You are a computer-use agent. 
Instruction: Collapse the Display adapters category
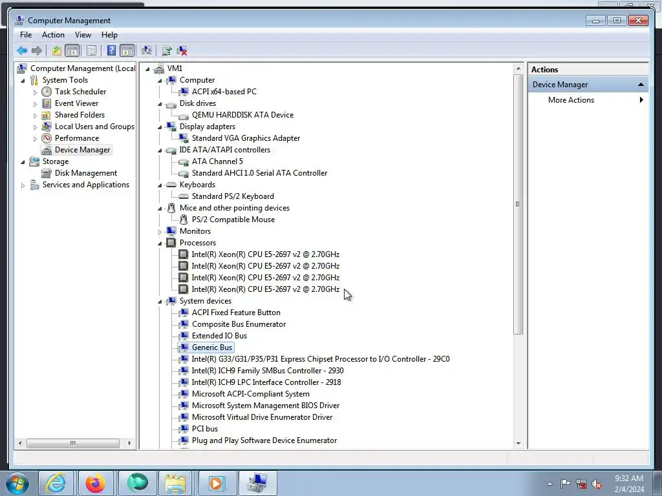(x=160, y=127)
